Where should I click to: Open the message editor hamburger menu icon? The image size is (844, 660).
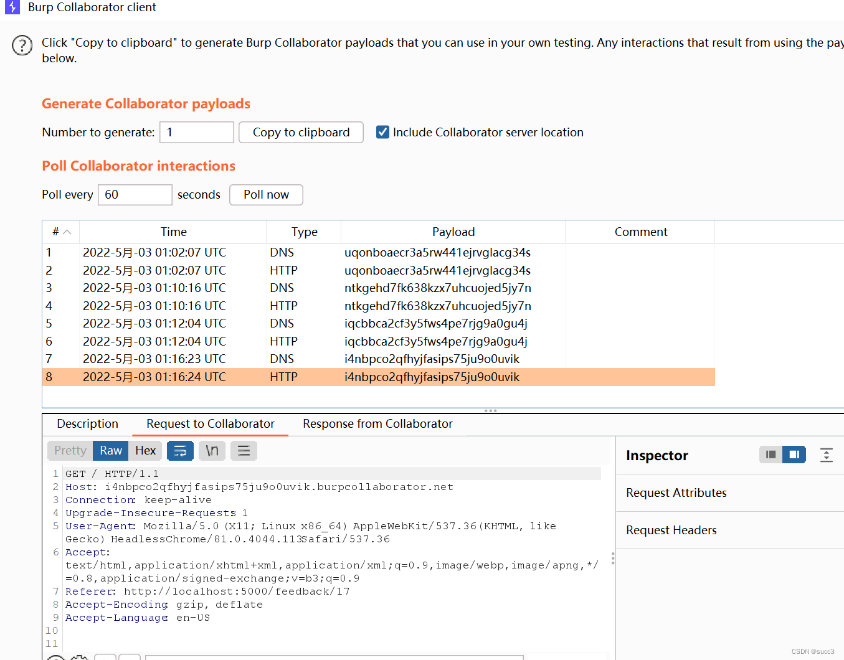tap(244, 451)
